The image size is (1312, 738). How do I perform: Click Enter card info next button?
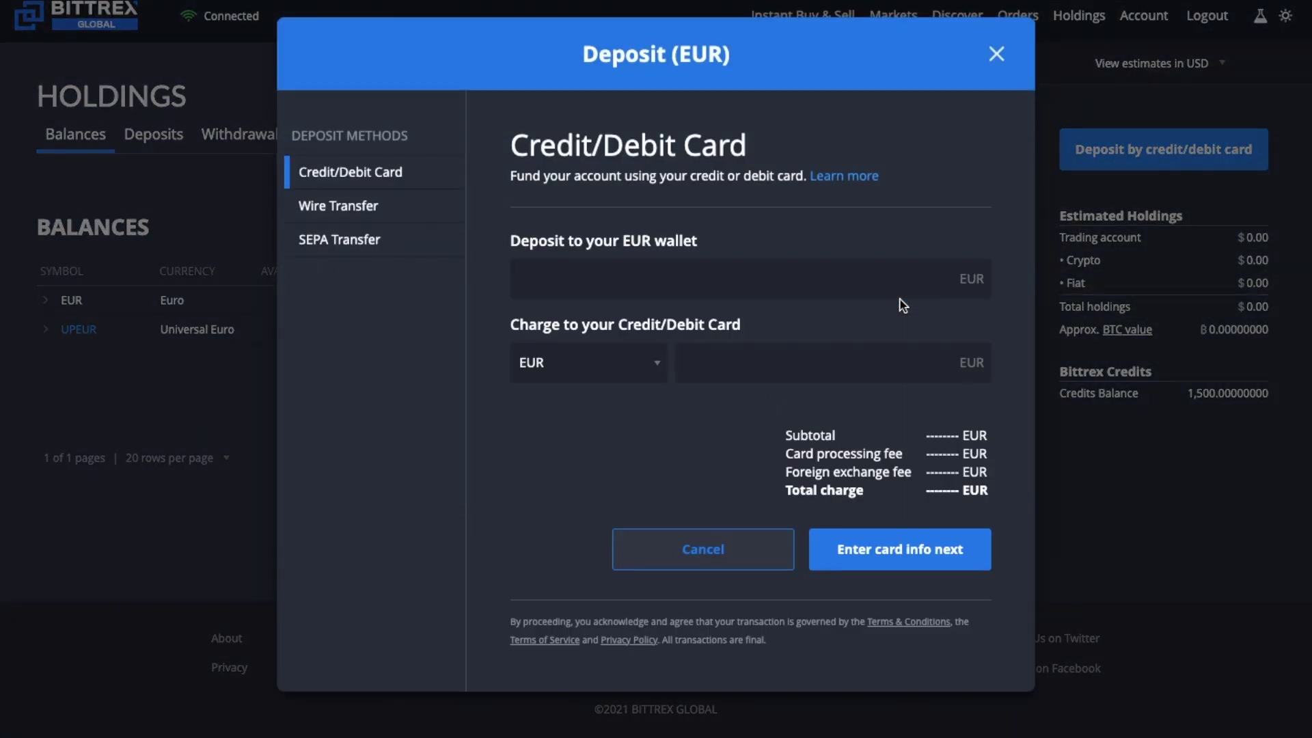[899, 549]
